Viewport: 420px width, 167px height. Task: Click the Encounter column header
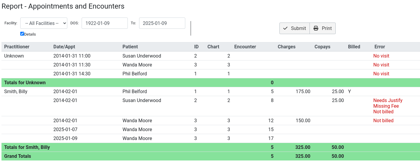pyautogui.click(x=245, y=47)
